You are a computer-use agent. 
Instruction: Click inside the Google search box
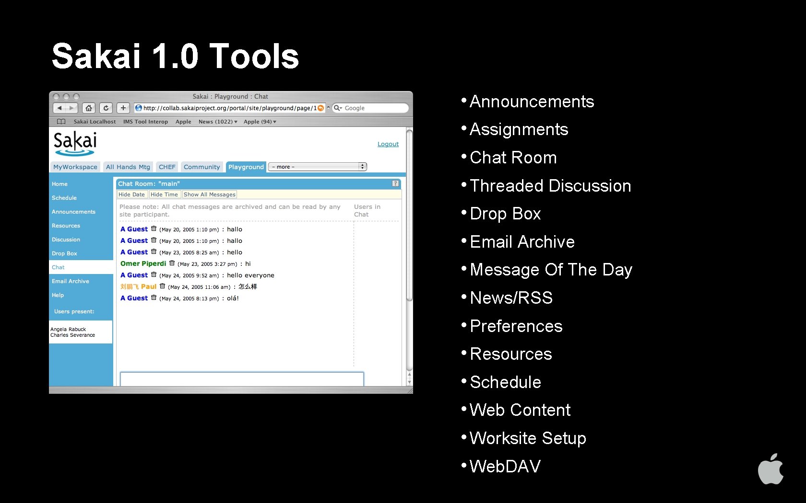pyautogui.click(x=371, y=108)
